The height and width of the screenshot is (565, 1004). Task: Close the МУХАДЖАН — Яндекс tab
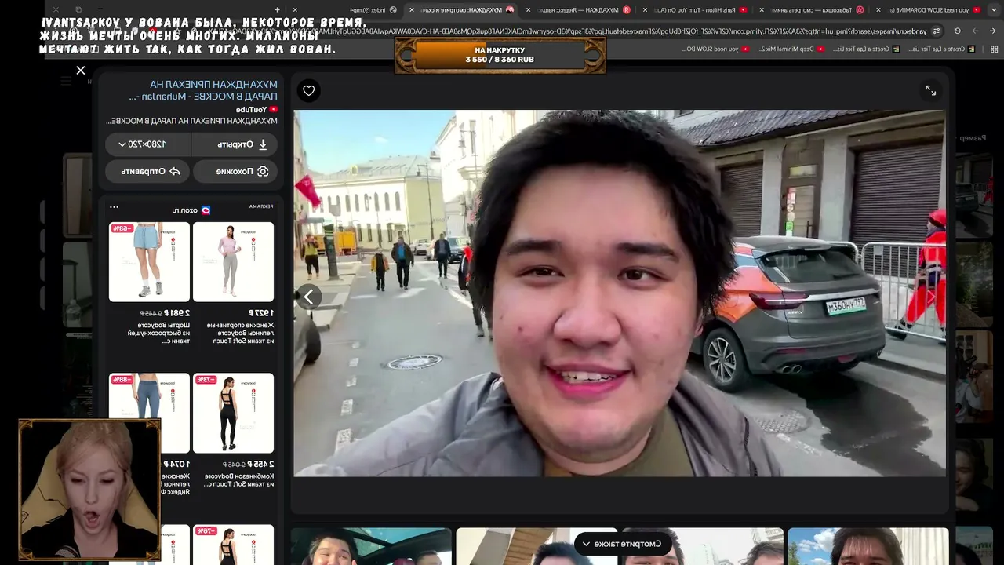click(x=528, y=10)
